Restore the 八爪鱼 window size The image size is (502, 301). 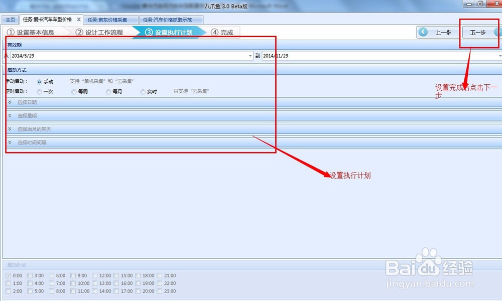pos(480,4)
